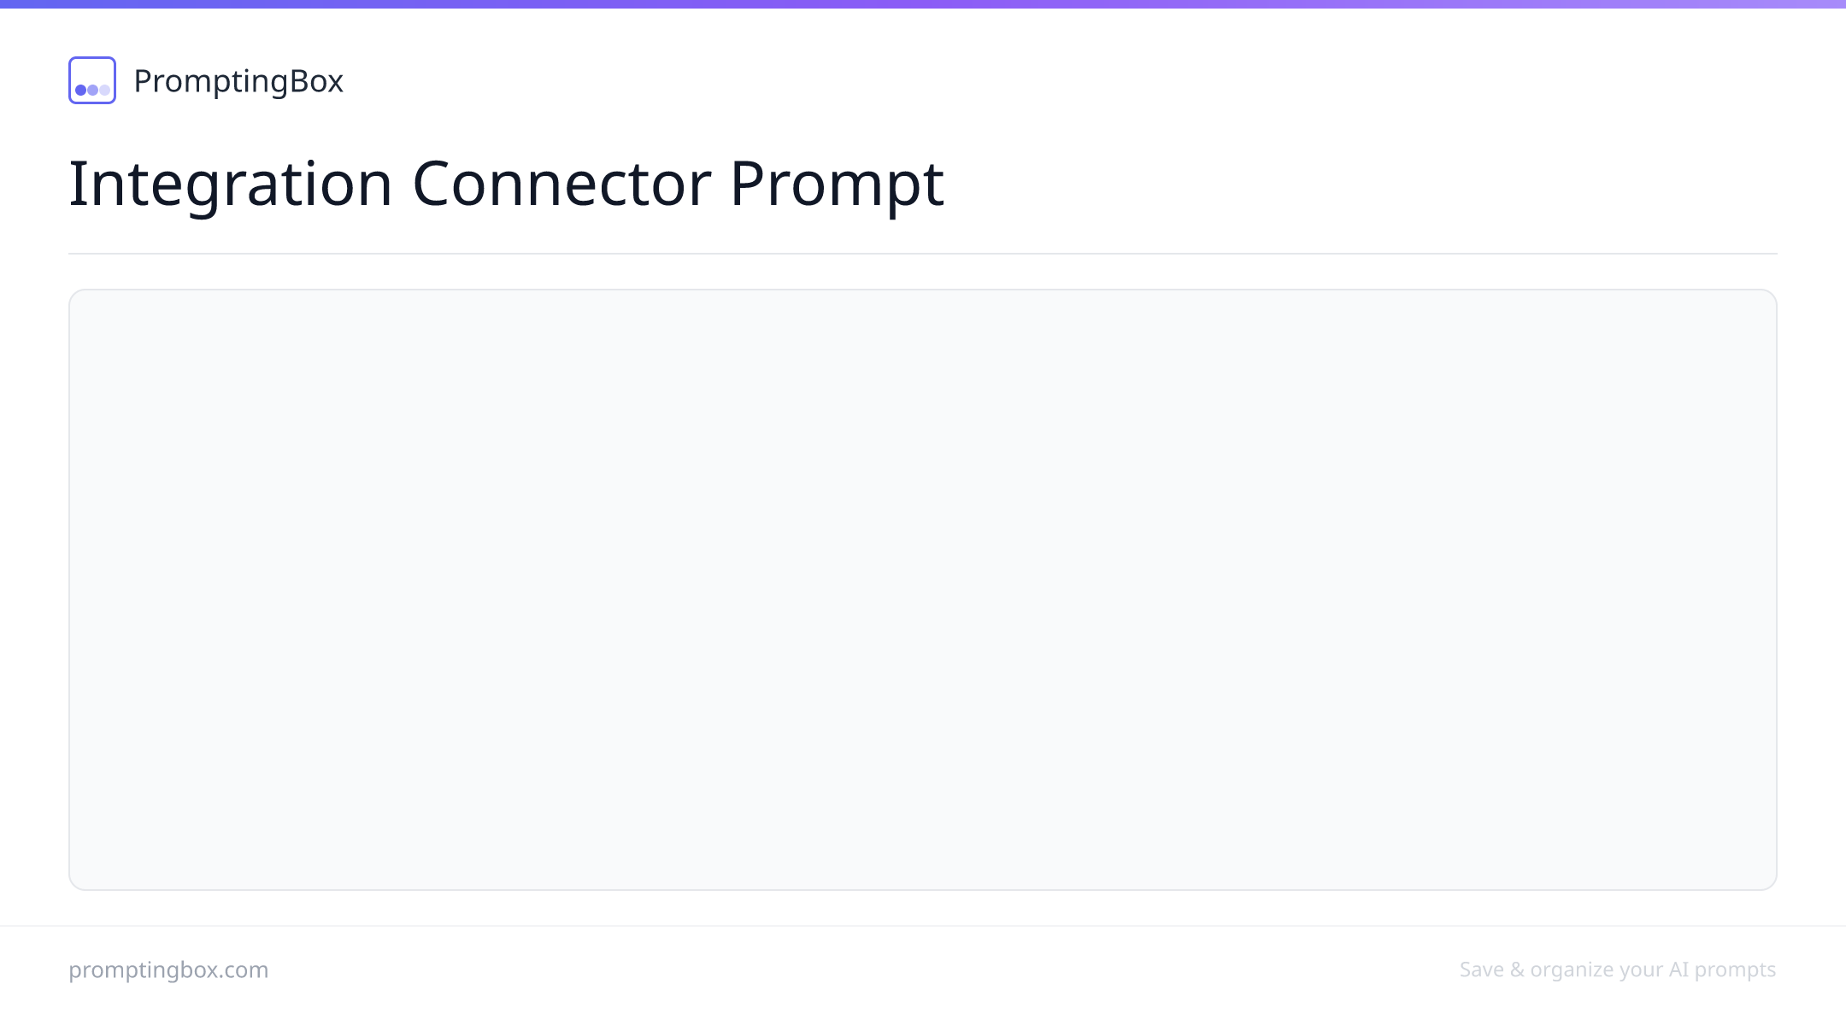Click the .com ending of footer URL

pos(245,970)
